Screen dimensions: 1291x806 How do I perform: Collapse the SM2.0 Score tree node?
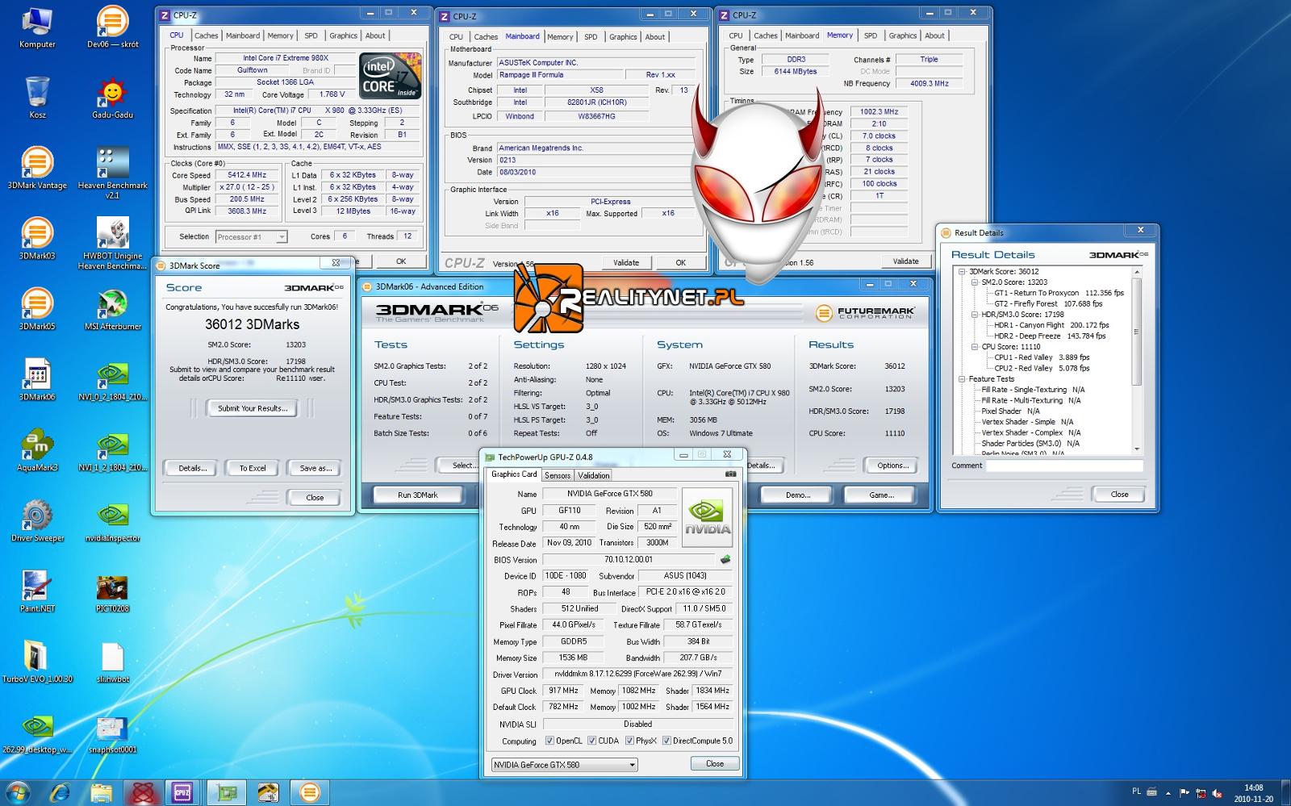click(x=975, y=282)
